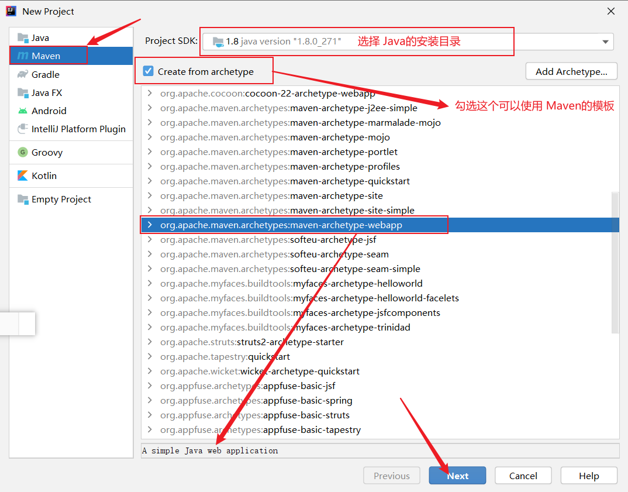Expand the struts2-archetype-starter node
The width and height of the screenshot is (628, 492).
point(150,342)
